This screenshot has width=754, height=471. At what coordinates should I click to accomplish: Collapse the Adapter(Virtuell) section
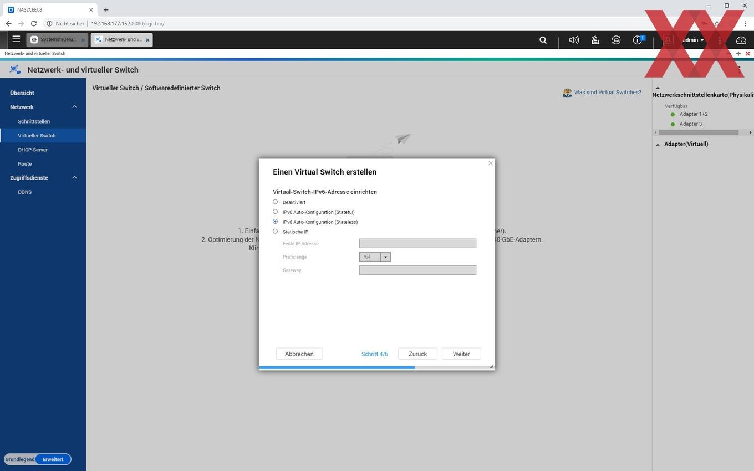658,144
